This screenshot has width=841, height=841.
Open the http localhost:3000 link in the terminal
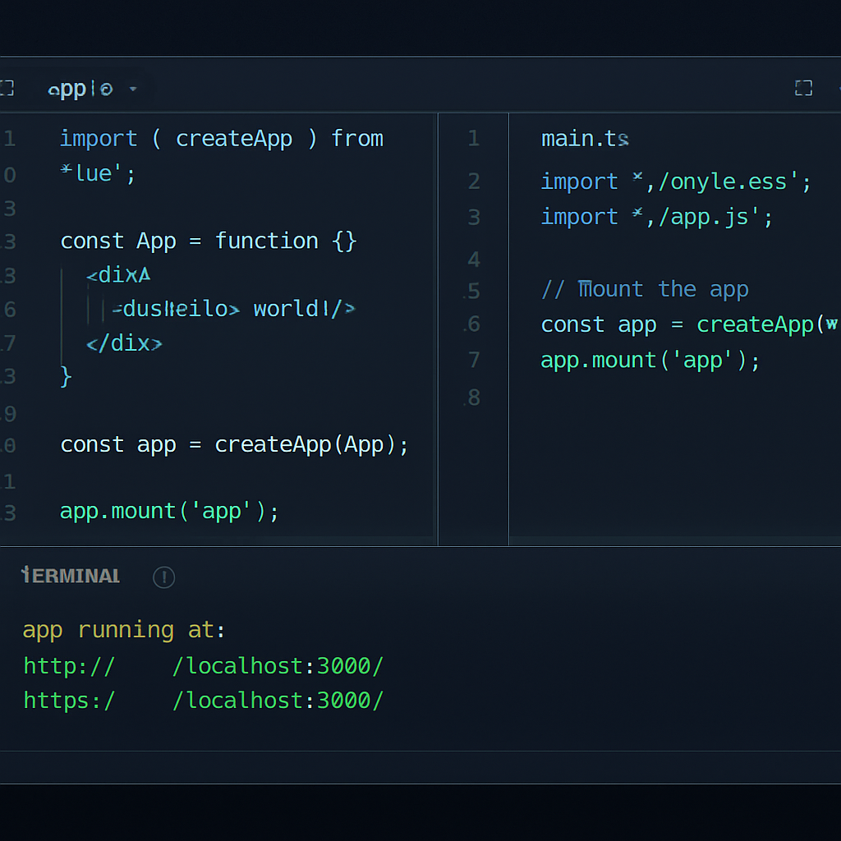(204, 666)
